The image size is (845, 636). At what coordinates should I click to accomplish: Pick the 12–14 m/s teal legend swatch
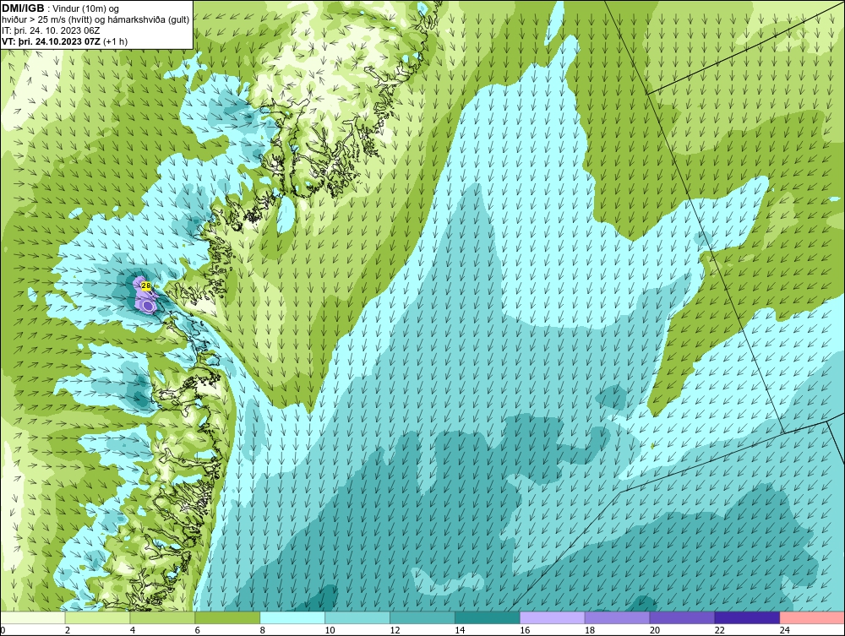click(422, 617)
